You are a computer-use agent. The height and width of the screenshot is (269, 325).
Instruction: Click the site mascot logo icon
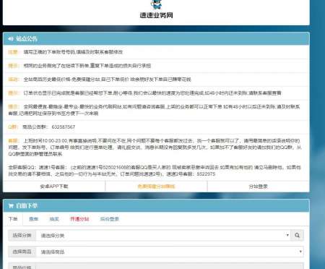pos(156,4)
